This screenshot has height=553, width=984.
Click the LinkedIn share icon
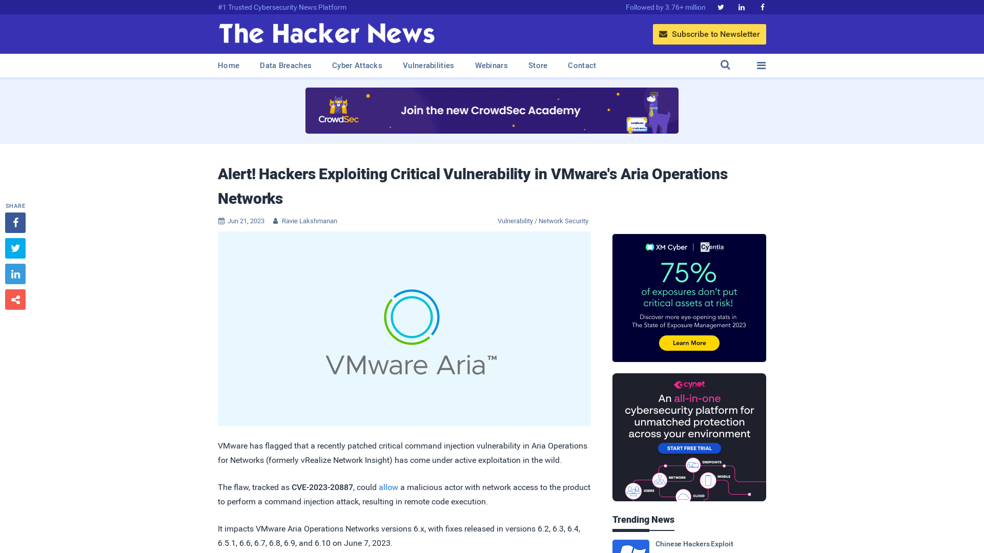click(x=15, y=274)
